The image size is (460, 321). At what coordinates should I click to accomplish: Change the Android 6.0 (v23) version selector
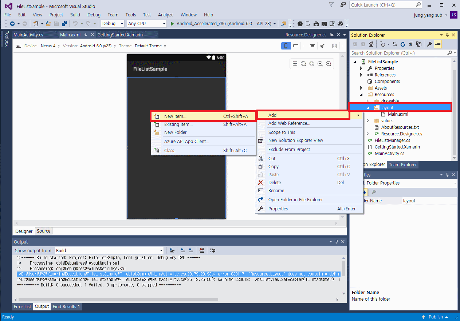(98, 46)
